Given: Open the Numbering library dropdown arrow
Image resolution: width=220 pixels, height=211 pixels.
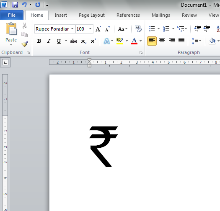Looking at the screenshot, I should click(x=173, y=29).
